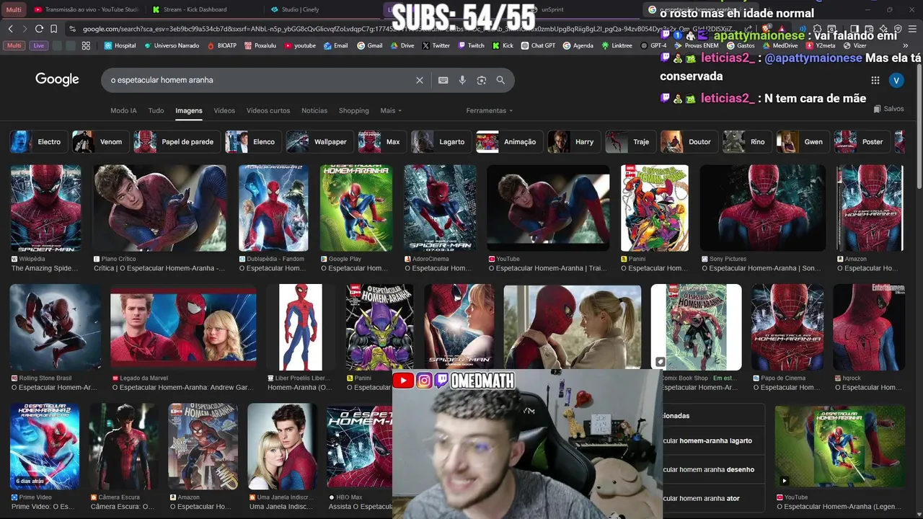The width and height of the screenshot is (923, 519).
Task: Switch to the Shopping tab
Action: [x=354, y=110]
